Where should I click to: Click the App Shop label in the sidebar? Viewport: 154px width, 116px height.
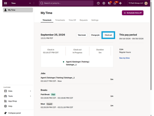[x=12, y=101]
